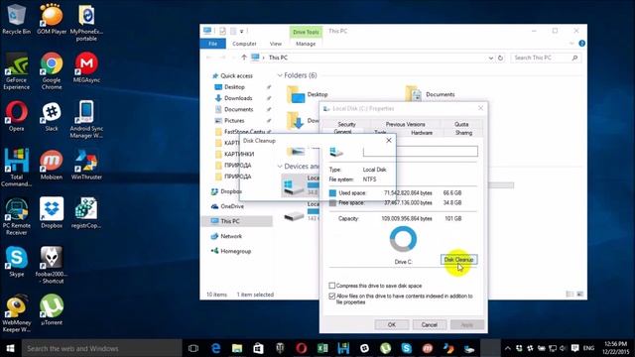Open the Dropbox desktop shortcut

(x=52, y=213)
